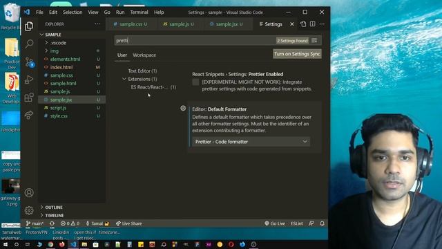Click Turn on Settings Sync button

tap(297, 54)
